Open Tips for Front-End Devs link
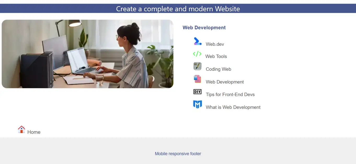The image size is (356, 164). (230, 94)
